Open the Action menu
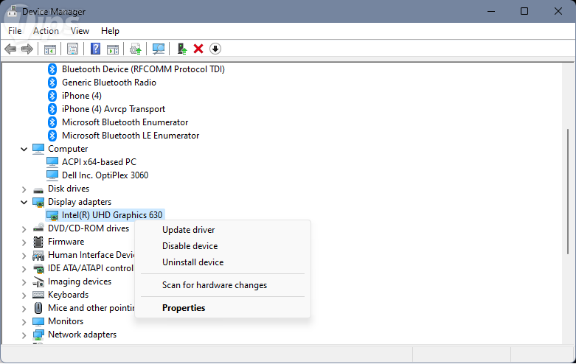The height and width of the screenshot is (364, 576). tap(46, 31)
